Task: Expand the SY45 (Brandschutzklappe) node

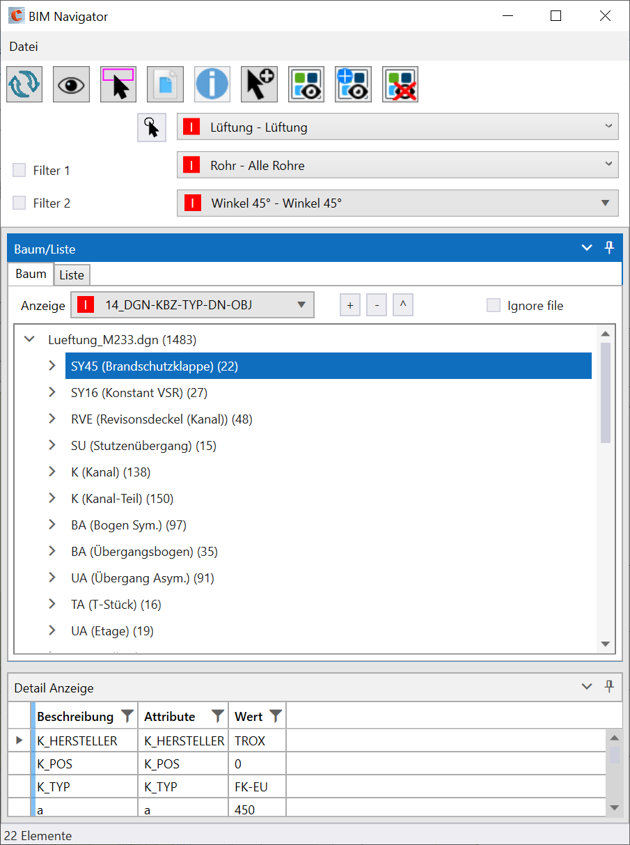Action: tap(52, 366)
